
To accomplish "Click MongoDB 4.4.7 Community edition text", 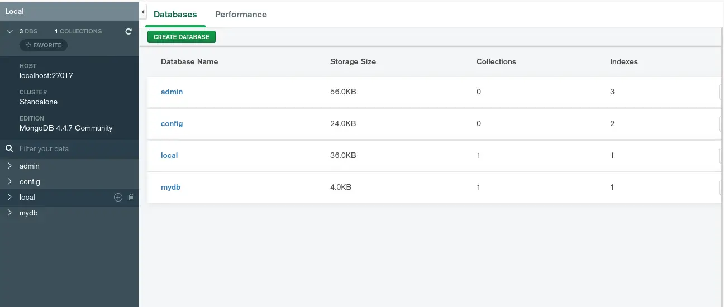I will coord(66,128).
